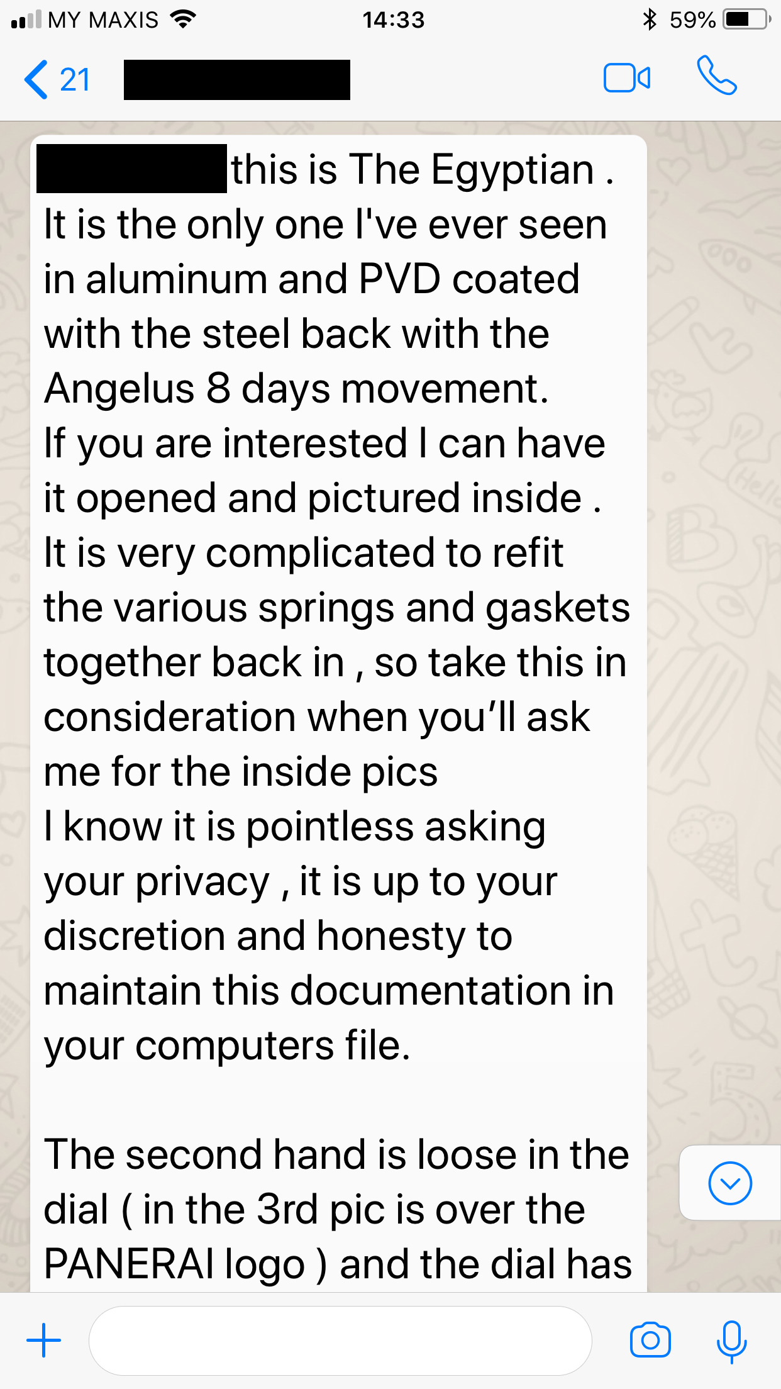This screenshot has width=781, height=1389.
Task: Focus the message text input field
Action: 340,1341
